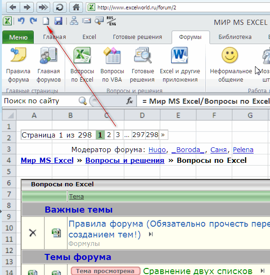Click the Excel logo in quick access bar
Image resolution: width=270 pixels, height=275 pixels.
click(7, 21)
